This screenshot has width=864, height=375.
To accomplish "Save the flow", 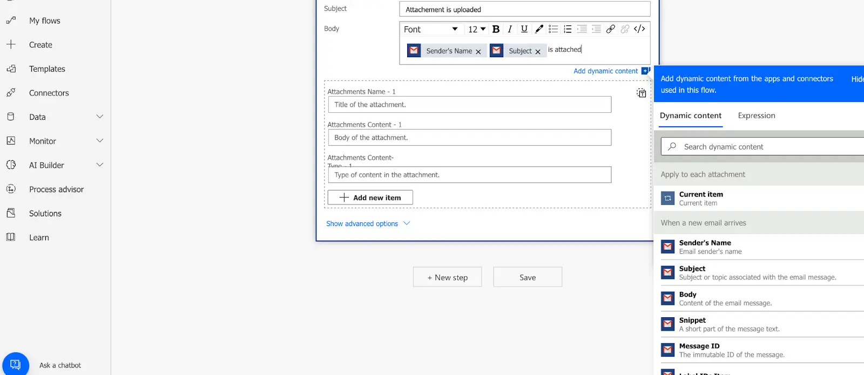I will click(528, 277).
